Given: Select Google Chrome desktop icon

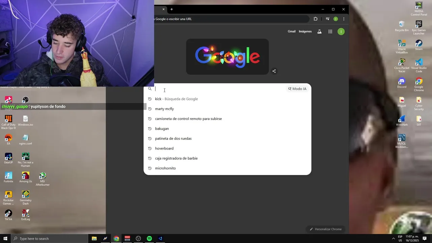Looking at the screenshot, I should point(419,84).
